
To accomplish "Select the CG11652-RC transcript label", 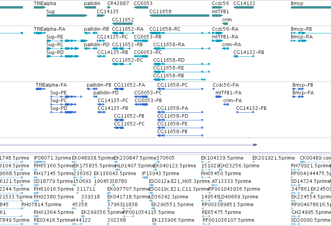I will click(x=128, y=60).
